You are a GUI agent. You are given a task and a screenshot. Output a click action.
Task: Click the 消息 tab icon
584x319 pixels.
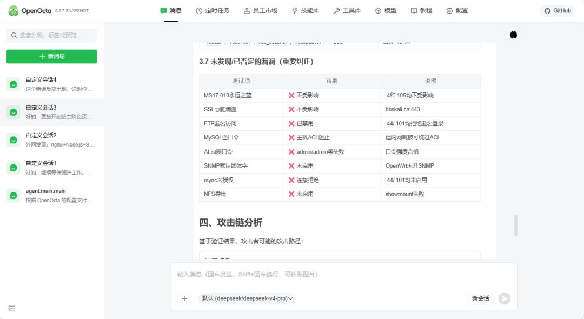(163, 11)
